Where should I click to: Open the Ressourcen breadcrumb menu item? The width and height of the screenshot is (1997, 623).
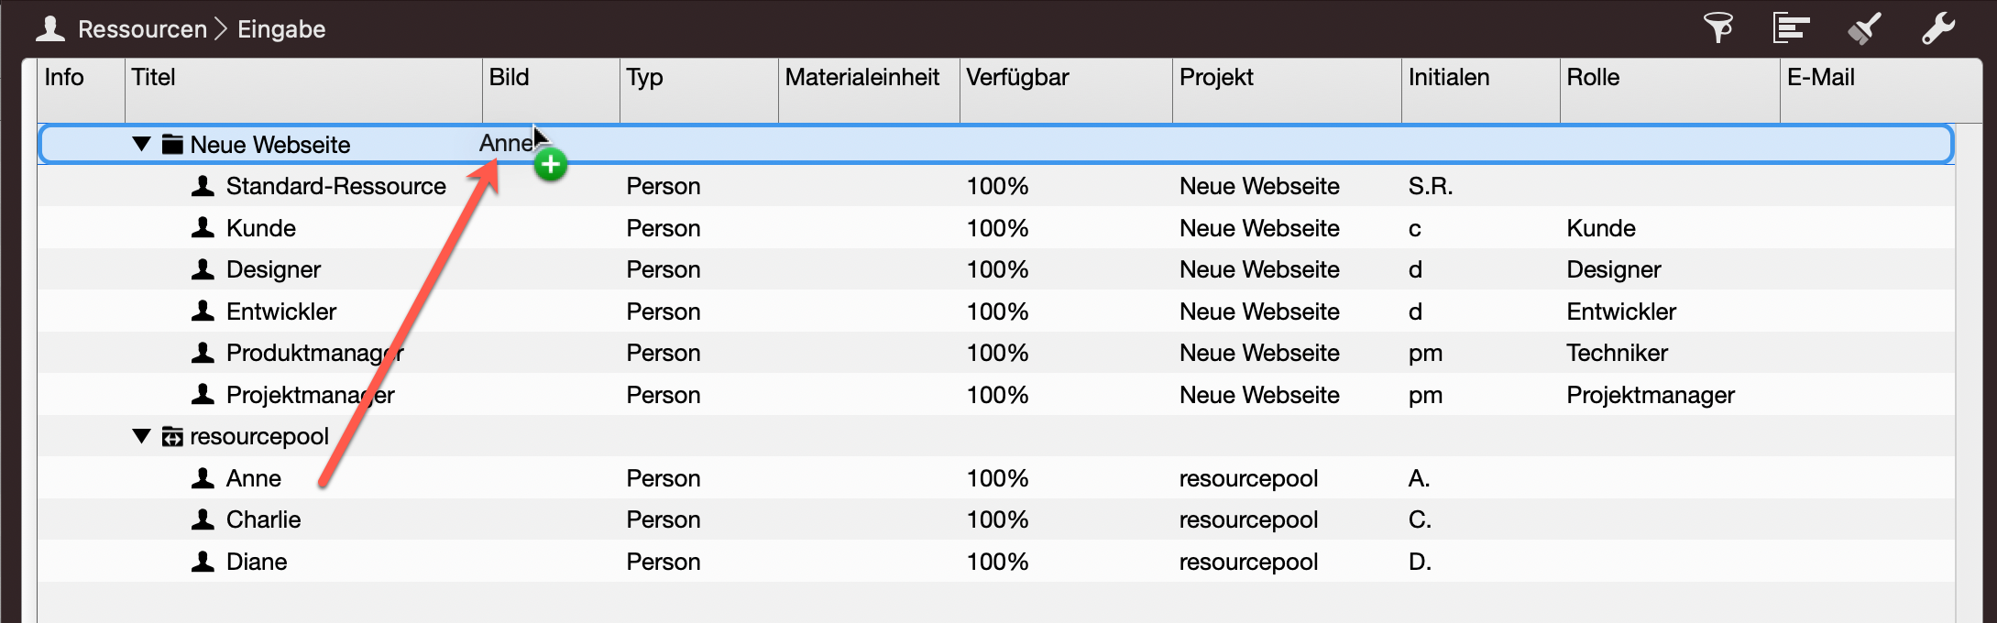[x=142, y=28]
